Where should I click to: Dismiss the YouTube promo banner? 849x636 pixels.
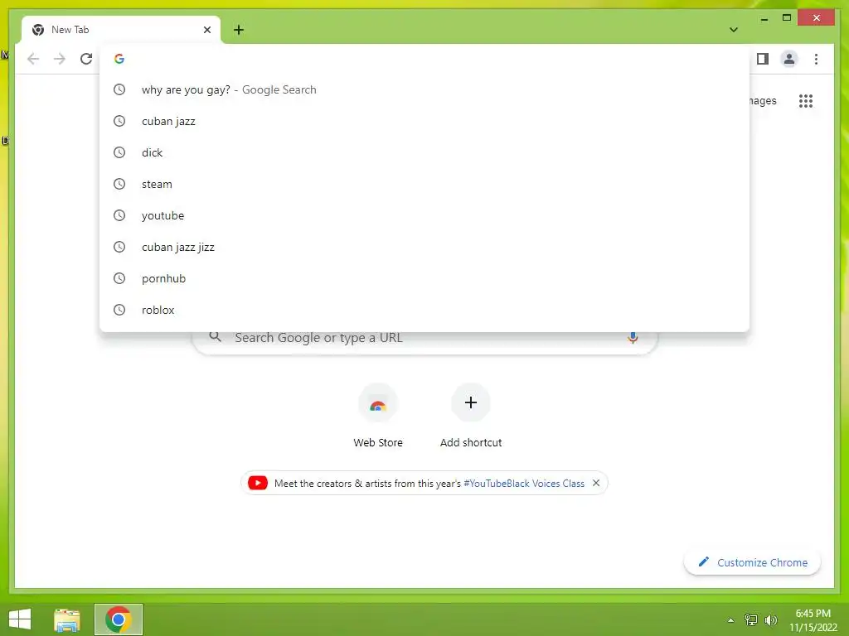coord(595,483)
